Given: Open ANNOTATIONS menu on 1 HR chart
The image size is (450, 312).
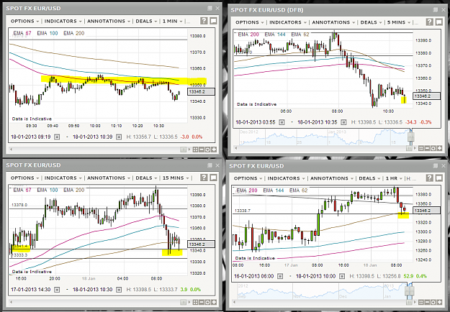Looking at the screenshot, I should pos(332,178).
